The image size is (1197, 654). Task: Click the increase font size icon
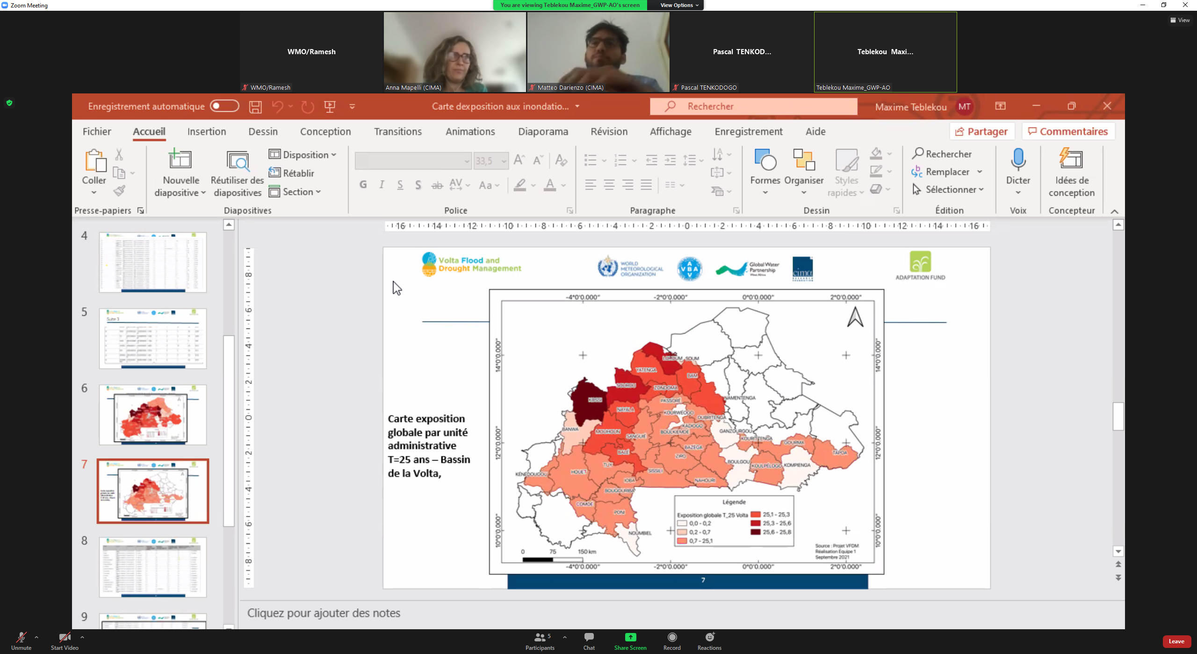coord(519,160)
